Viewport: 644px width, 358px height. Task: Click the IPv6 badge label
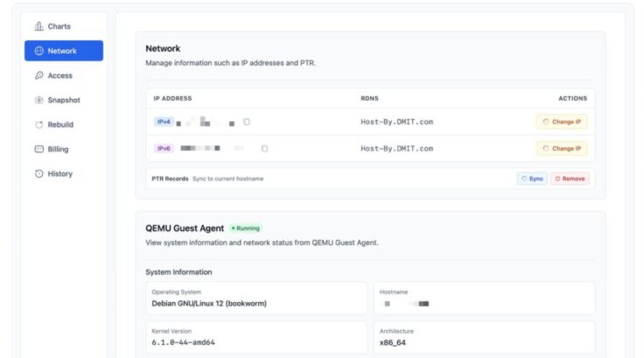pyautogui.click(x=164, y=149)
